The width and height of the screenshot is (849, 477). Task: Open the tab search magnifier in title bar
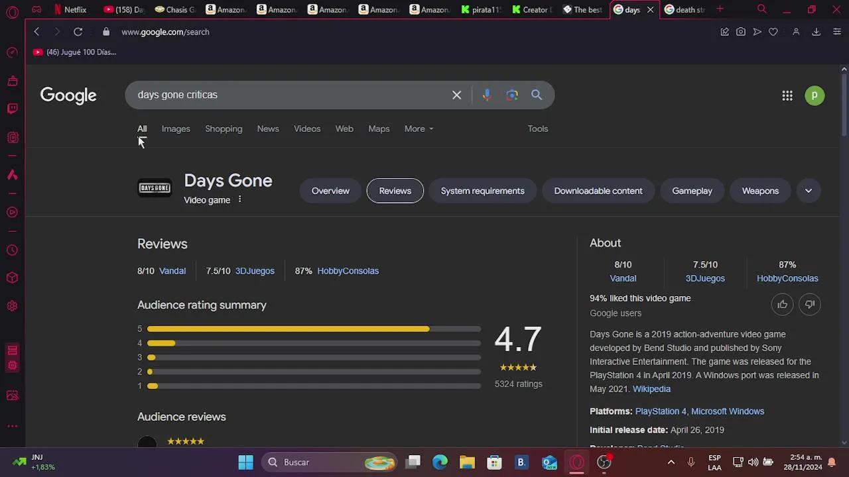761,9
